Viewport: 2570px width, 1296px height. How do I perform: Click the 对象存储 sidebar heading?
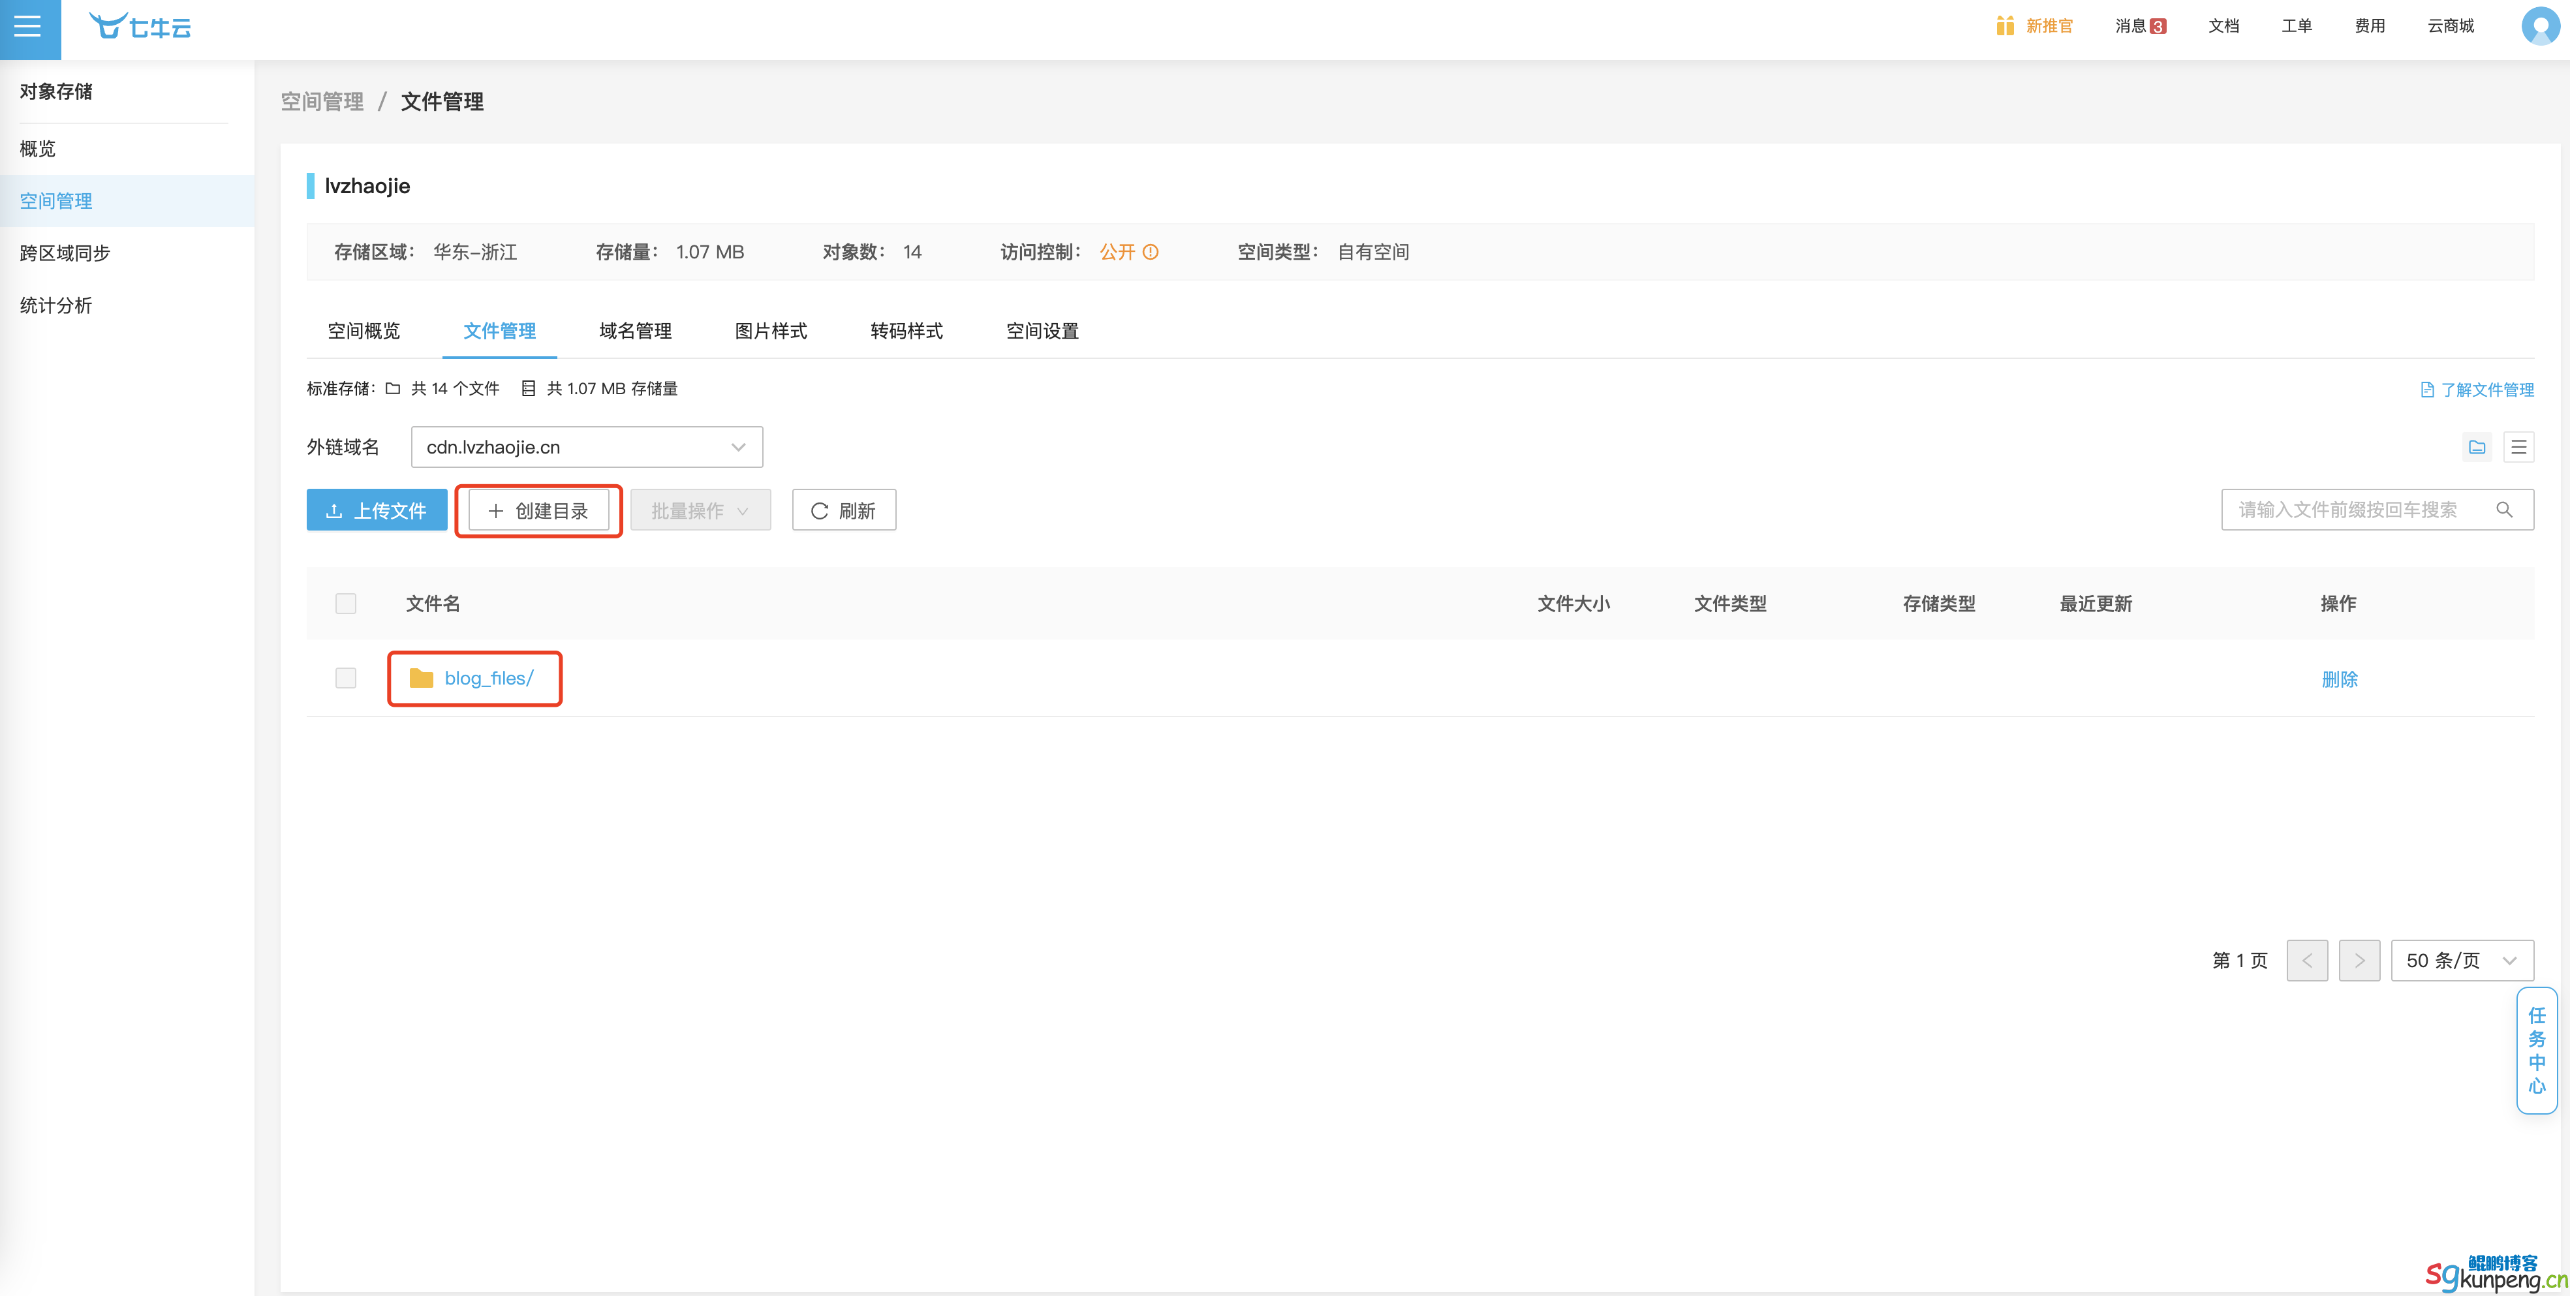point(56,92)
